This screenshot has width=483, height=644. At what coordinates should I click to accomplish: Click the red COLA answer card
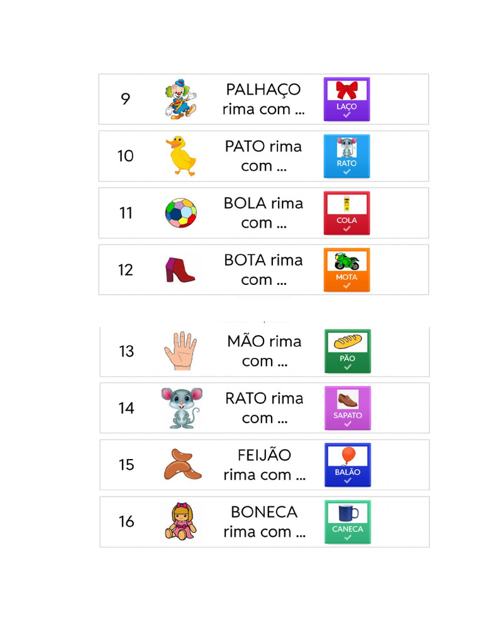347,213
